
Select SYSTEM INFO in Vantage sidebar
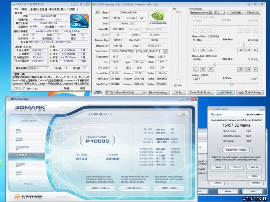(x=22, y=147)
